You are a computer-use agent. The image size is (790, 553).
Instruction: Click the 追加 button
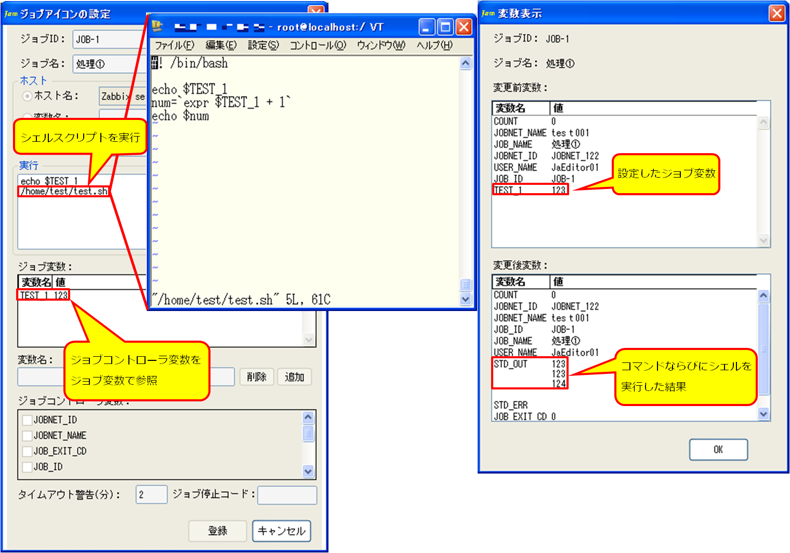[294, 377]
